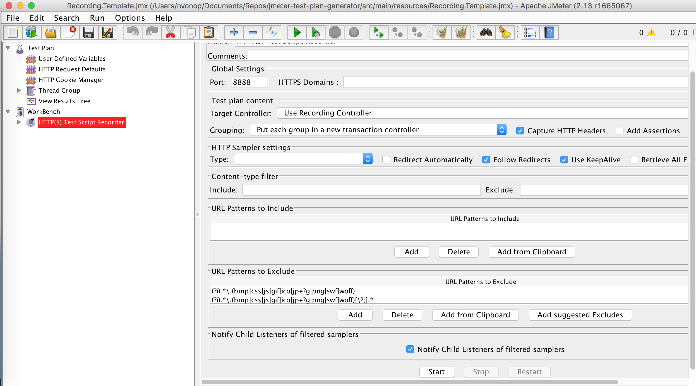Click the Stop sign icon

(x=335, y=33)
